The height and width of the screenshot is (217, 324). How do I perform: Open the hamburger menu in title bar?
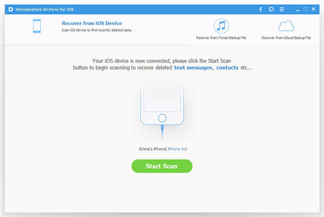(x=283, y=9)
